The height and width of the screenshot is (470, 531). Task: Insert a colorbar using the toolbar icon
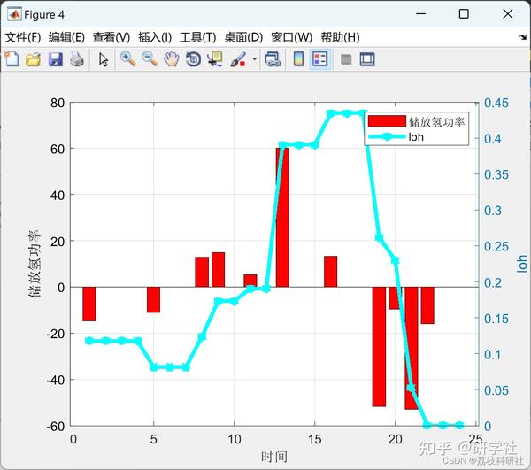tap(298, 59)
